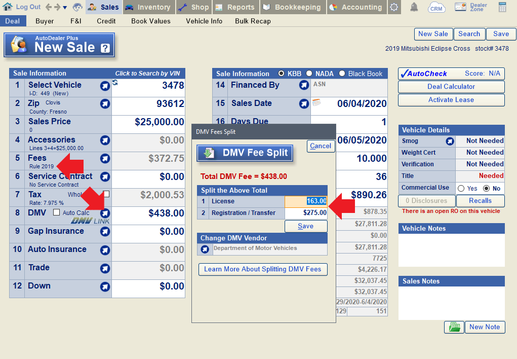
Task: Open the CRM cloud icon
Action: [x=436, y=7]
